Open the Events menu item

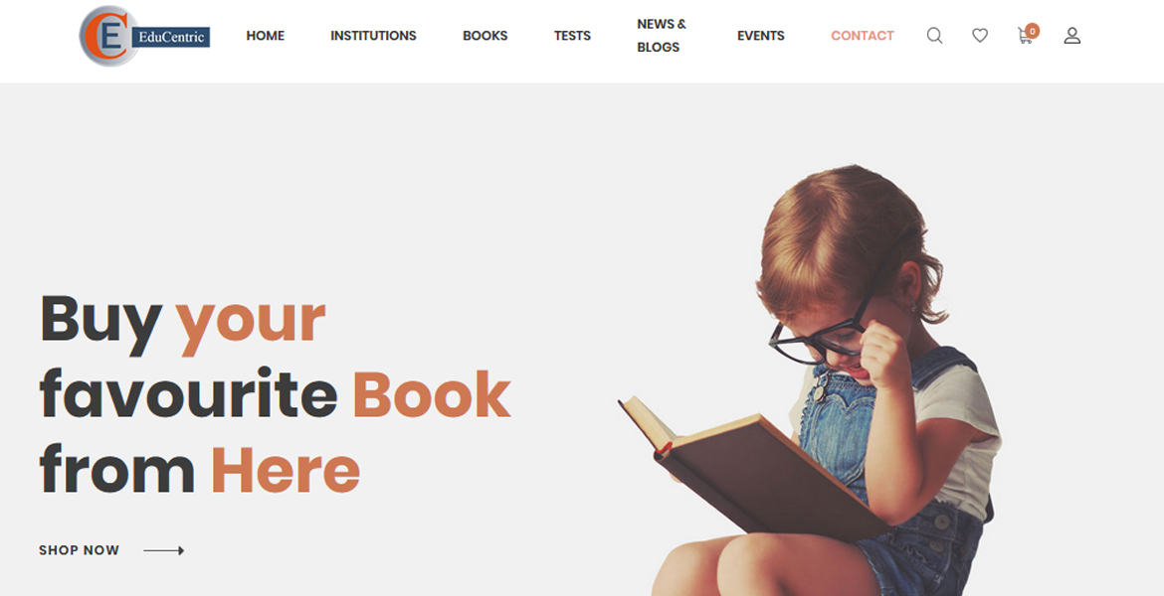click(x=761, y=36)
